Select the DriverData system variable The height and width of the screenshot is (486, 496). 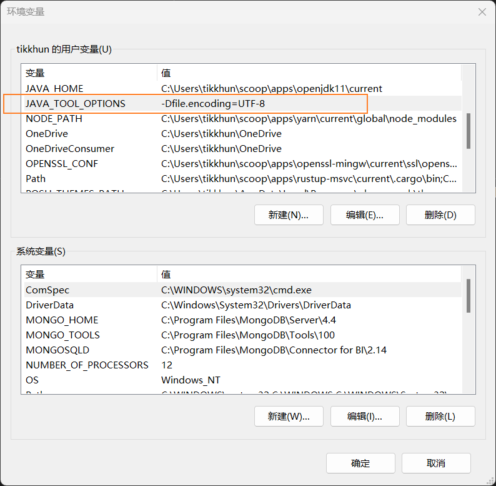pos(242,305)
